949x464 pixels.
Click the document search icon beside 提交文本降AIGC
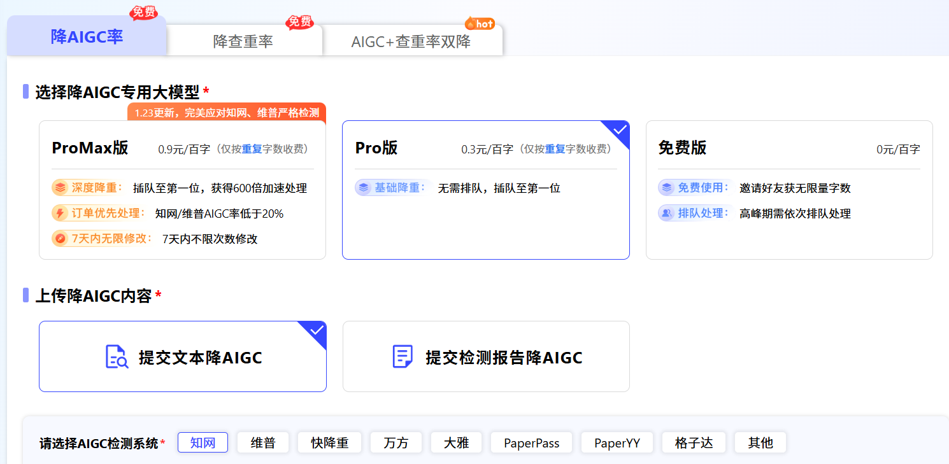pos(117,356)
